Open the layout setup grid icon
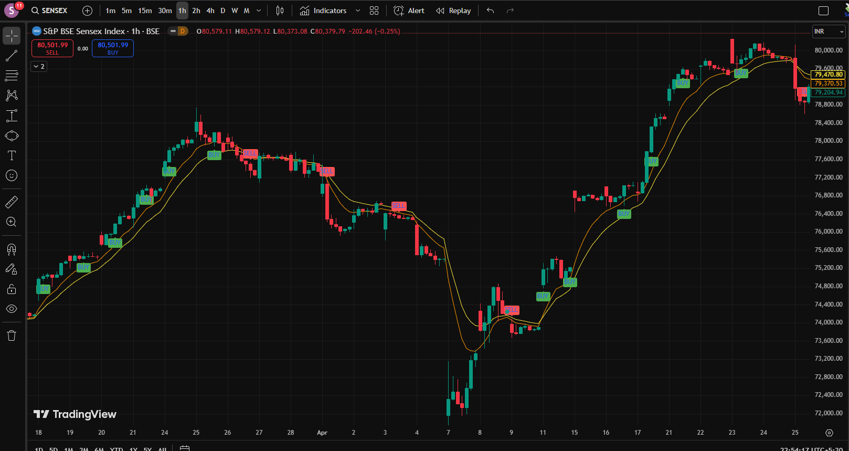The height and width of the screenshot is (451, 849). pos(374,11)
